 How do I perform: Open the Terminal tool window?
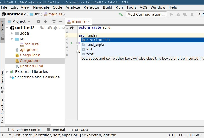[56, 130]
